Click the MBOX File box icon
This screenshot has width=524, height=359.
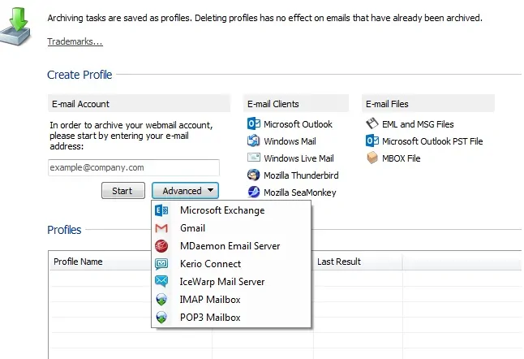pyautogui.click(x=372, y=158)
